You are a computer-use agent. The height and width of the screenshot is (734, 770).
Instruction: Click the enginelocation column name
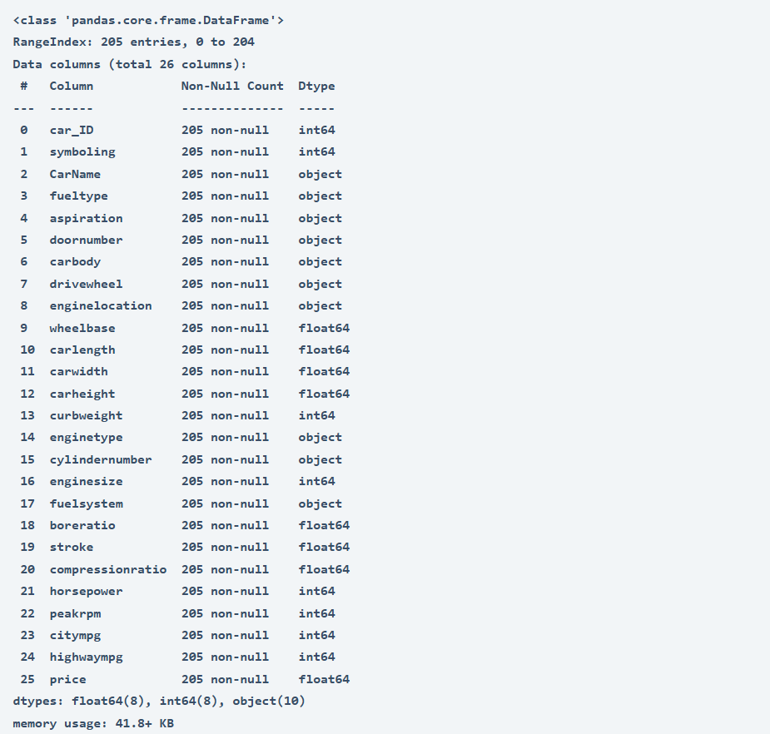101,305
